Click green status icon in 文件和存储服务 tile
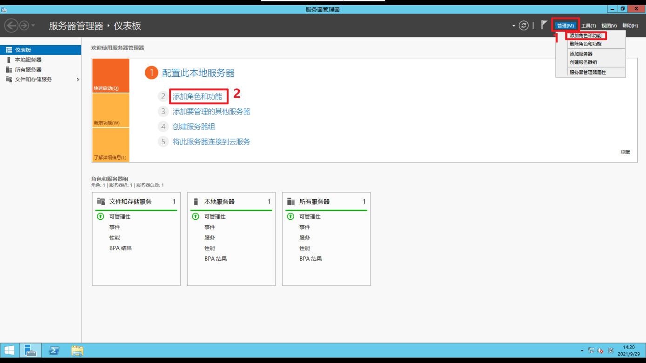Screen dimensions: 646x363 coord(101,216)
